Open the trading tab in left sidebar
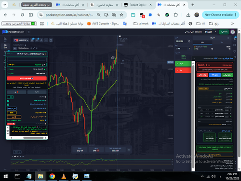Screen dimensions: 241x181 (5, 46)
